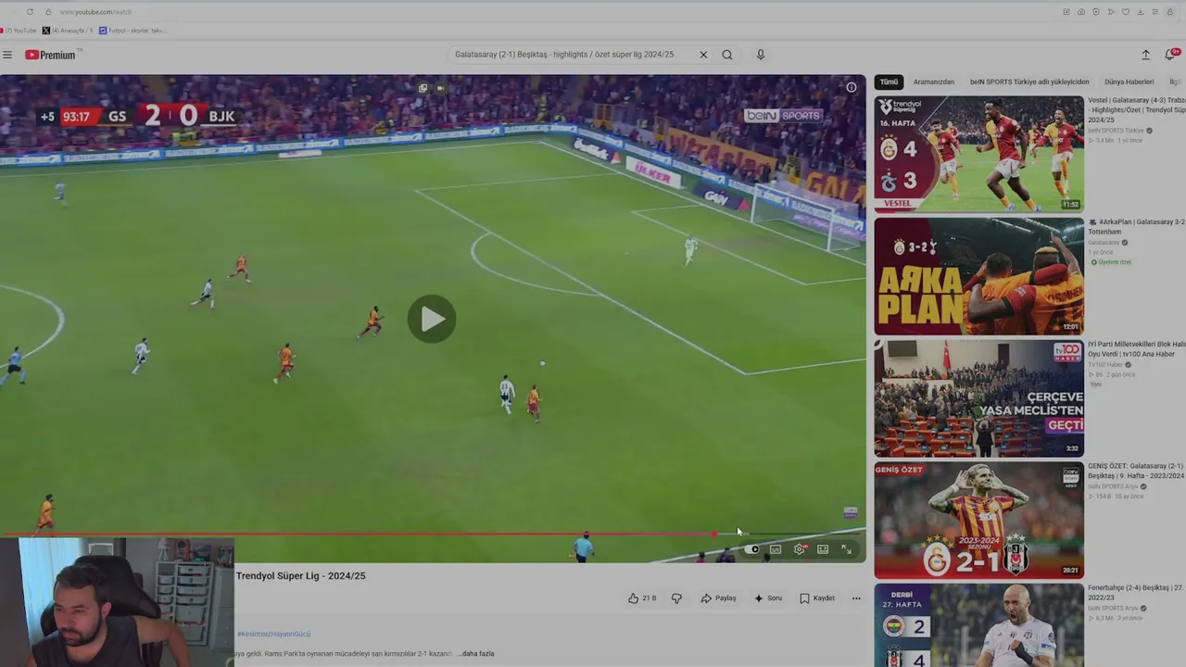Open the Futbol skorlar bookmark
The width and height of the screenshot is (1186, 667).
click(x=133, y=31)
